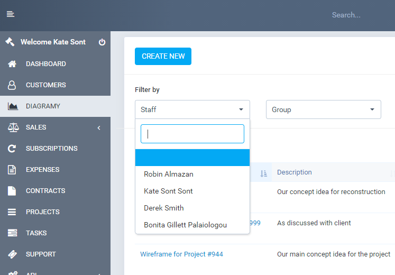Image resolution: width=395 pixels, height=275 pixels.
Task: Open the Group filter dropdown
Action: (324, 109)
